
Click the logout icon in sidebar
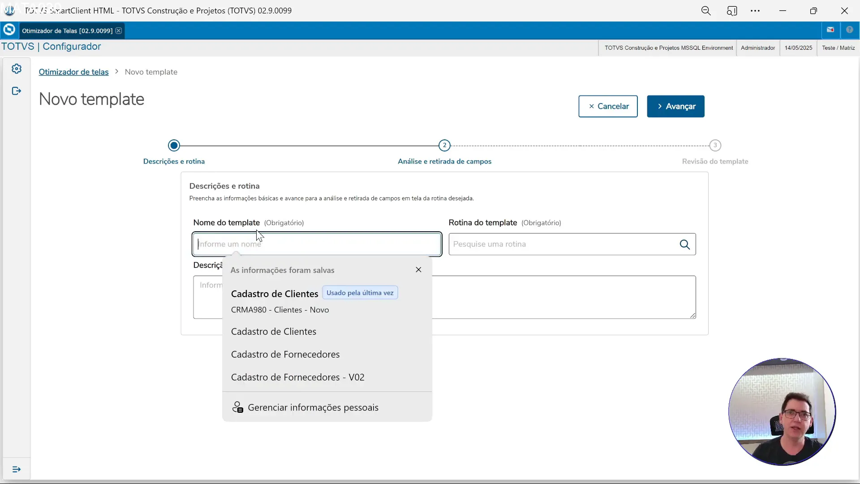17,91
